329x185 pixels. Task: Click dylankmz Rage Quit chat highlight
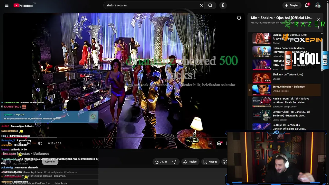pos(49,117)
